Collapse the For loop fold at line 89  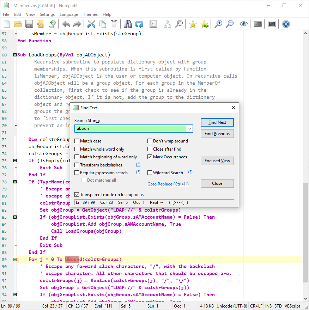point(14,259)
